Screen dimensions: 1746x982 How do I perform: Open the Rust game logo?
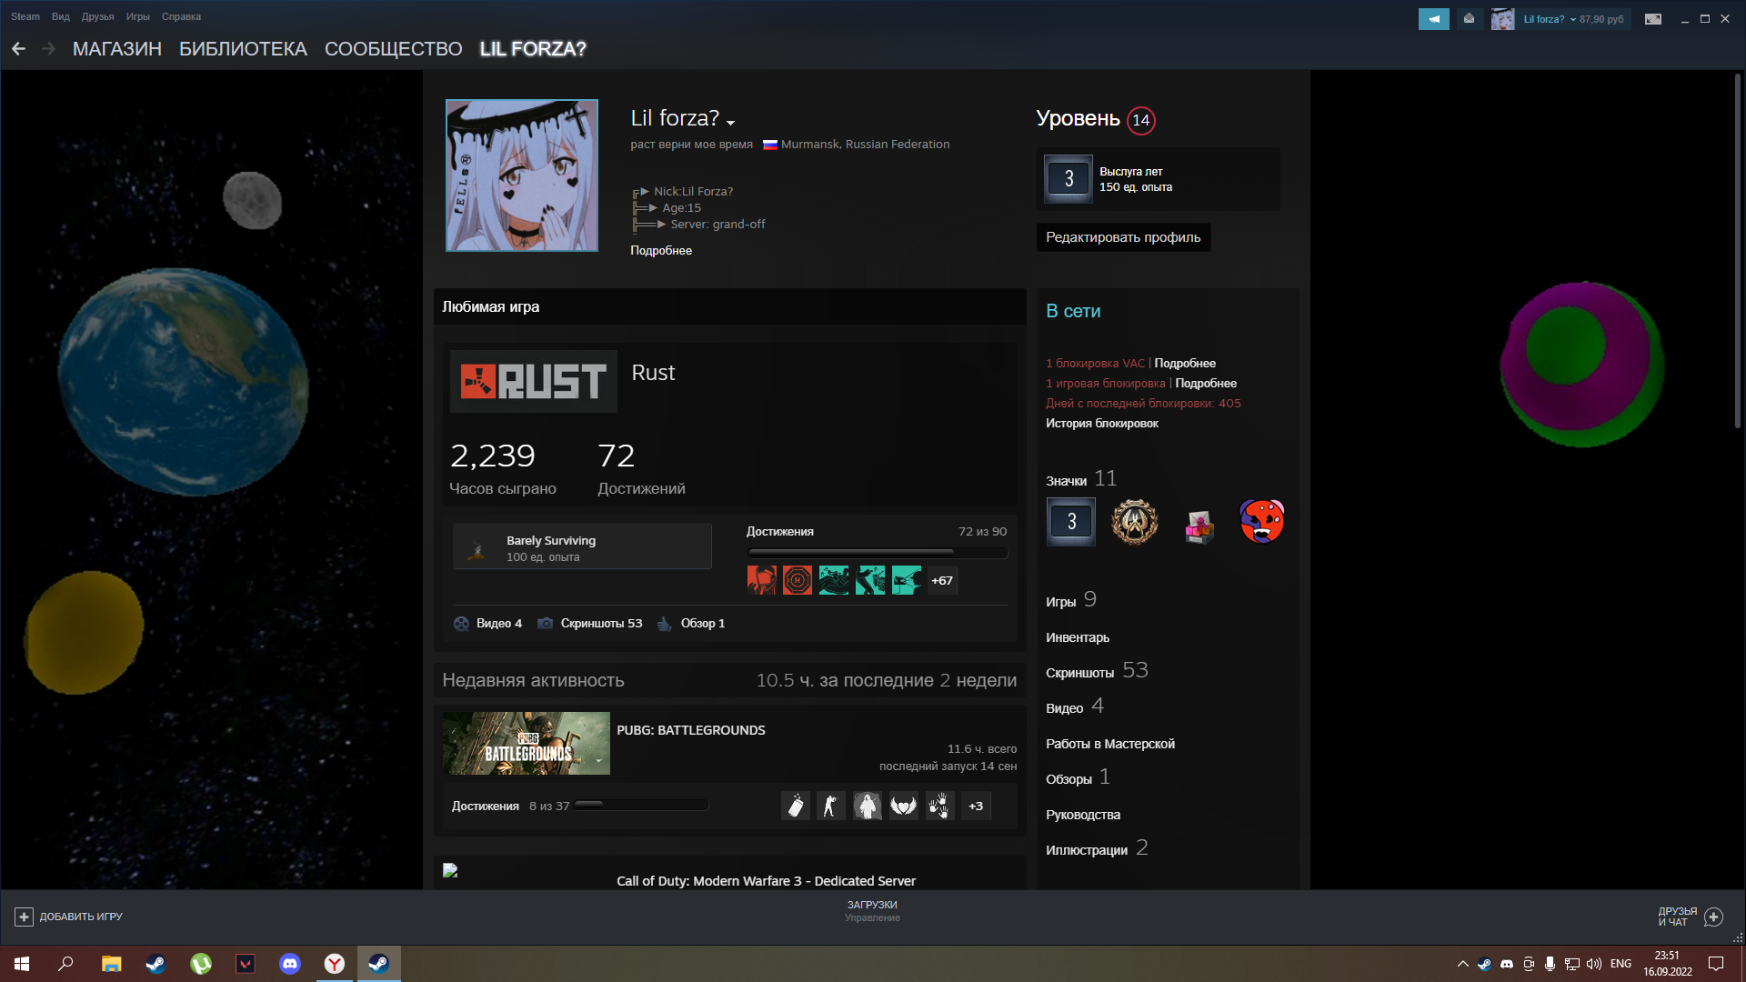[534, 381]
